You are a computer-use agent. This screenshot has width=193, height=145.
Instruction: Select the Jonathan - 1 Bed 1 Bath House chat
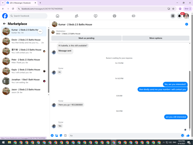click(24, 81)
